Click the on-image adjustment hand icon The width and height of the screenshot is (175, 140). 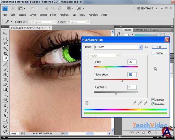point(87,103)
